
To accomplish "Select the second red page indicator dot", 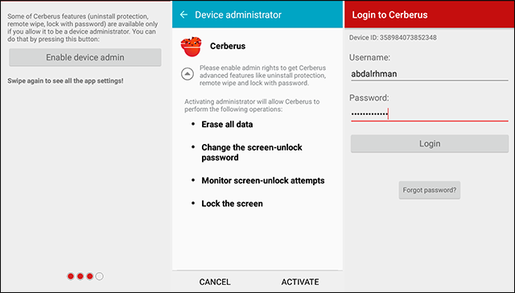I will [80, 276].
